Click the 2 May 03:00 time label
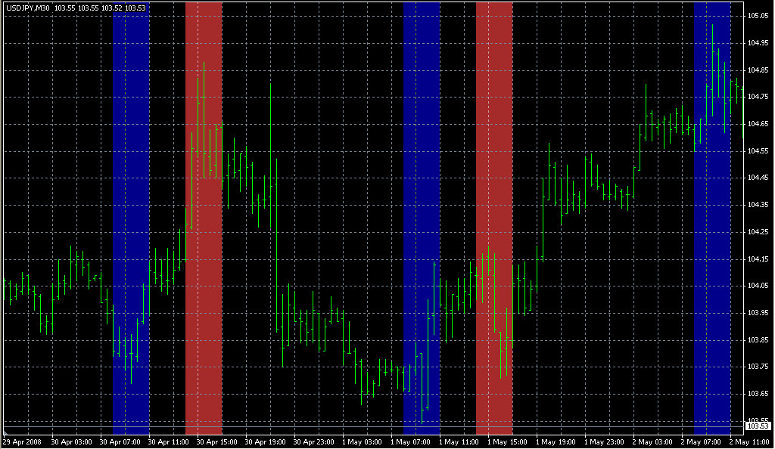 (652, 441)
